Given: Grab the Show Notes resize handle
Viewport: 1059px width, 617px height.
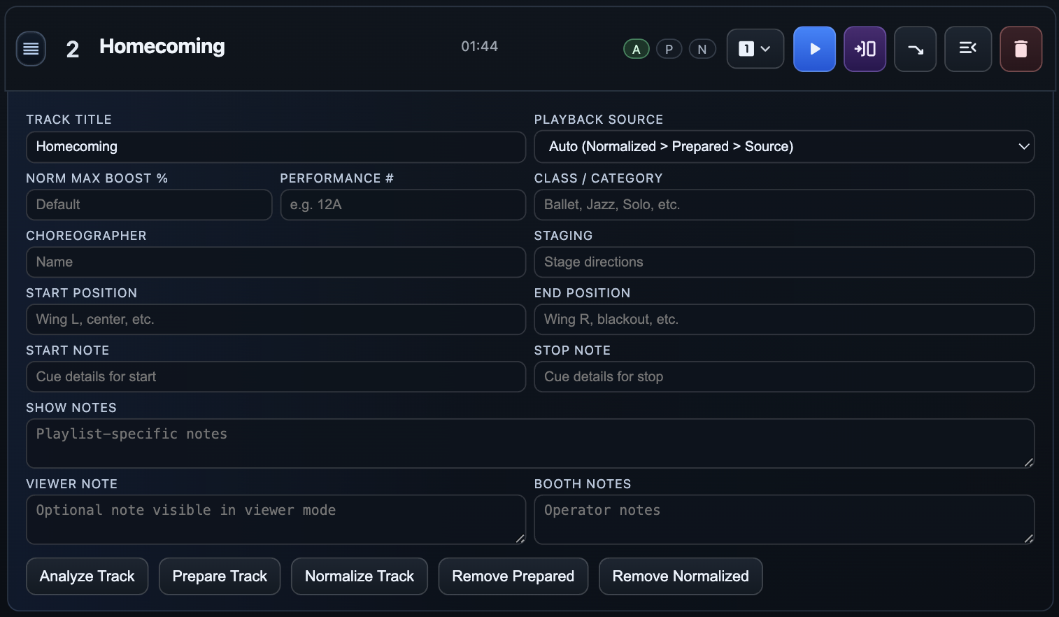Looking at the screenshot, I should 1028,462.
